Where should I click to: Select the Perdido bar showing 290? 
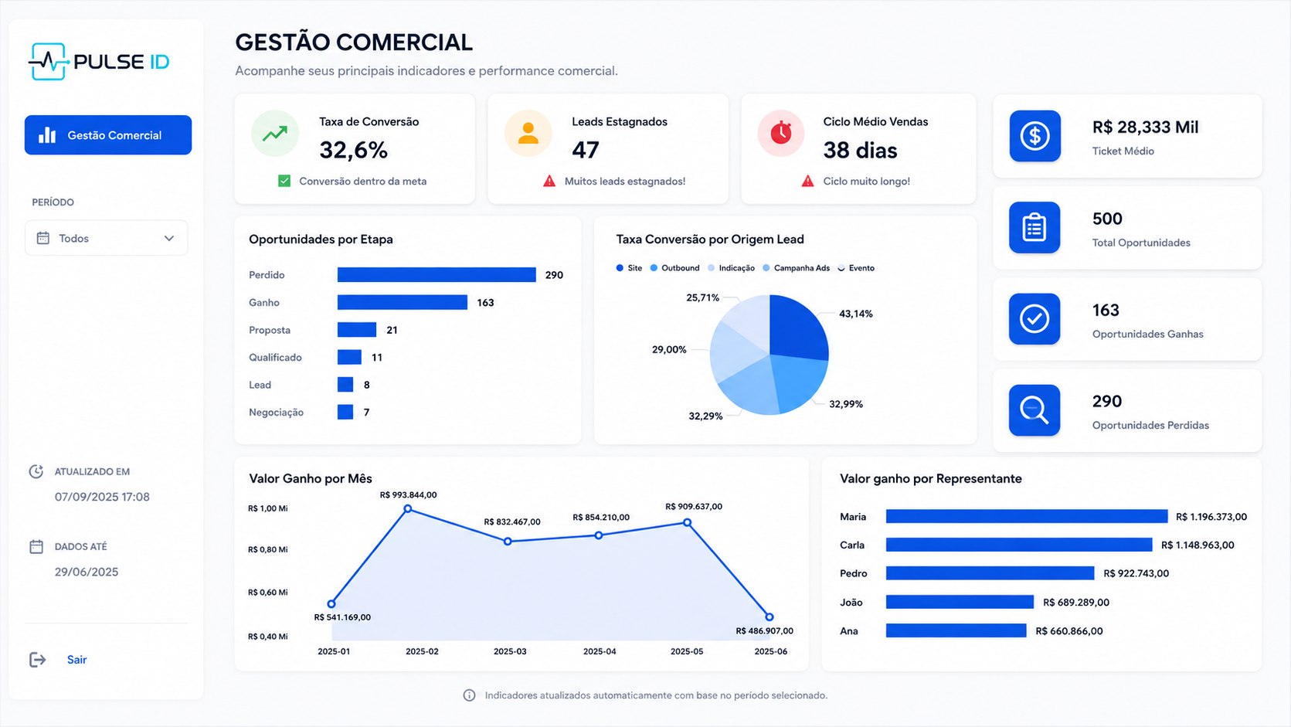[x=437, y=275]
